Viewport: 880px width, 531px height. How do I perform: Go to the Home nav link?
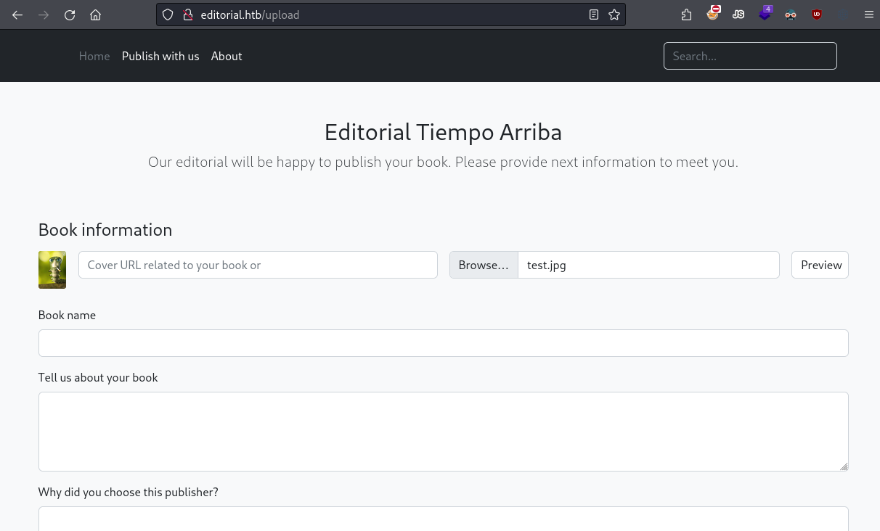(x=94, y=56)
